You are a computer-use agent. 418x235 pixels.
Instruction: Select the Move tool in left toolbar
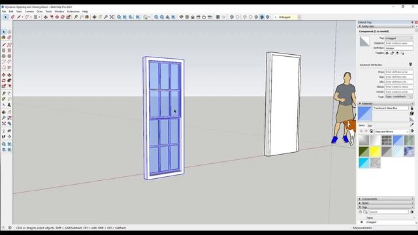(x=4, y=75)
